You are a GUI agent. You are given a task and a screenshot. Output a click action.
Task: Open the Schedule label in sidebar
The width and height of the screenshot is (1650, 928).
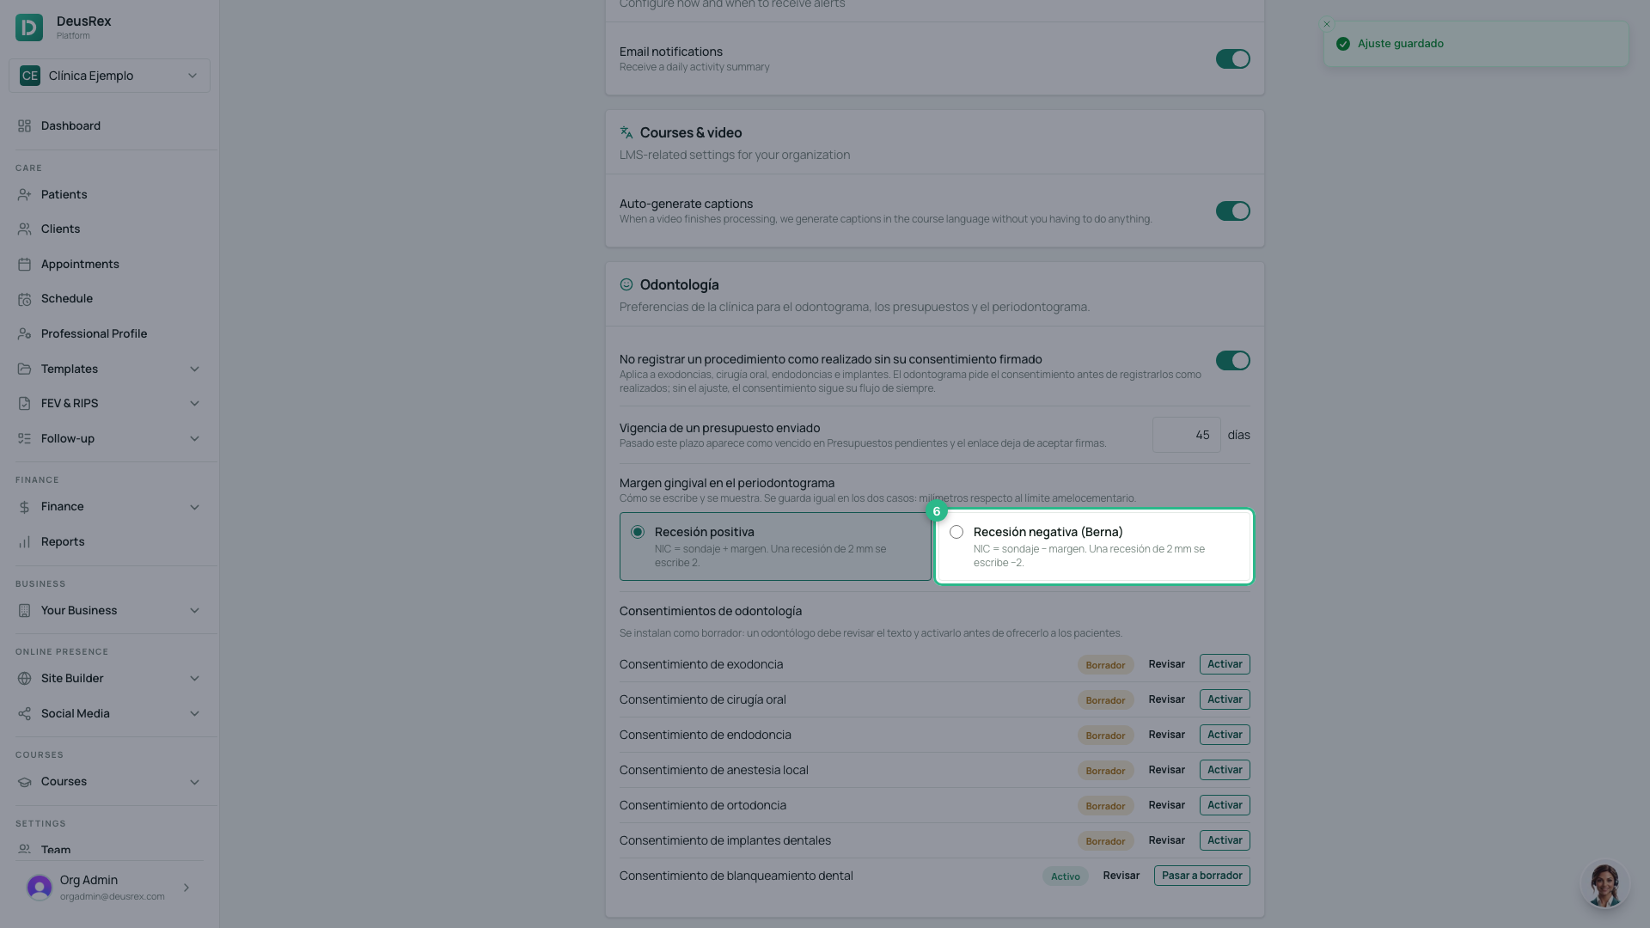67,299
